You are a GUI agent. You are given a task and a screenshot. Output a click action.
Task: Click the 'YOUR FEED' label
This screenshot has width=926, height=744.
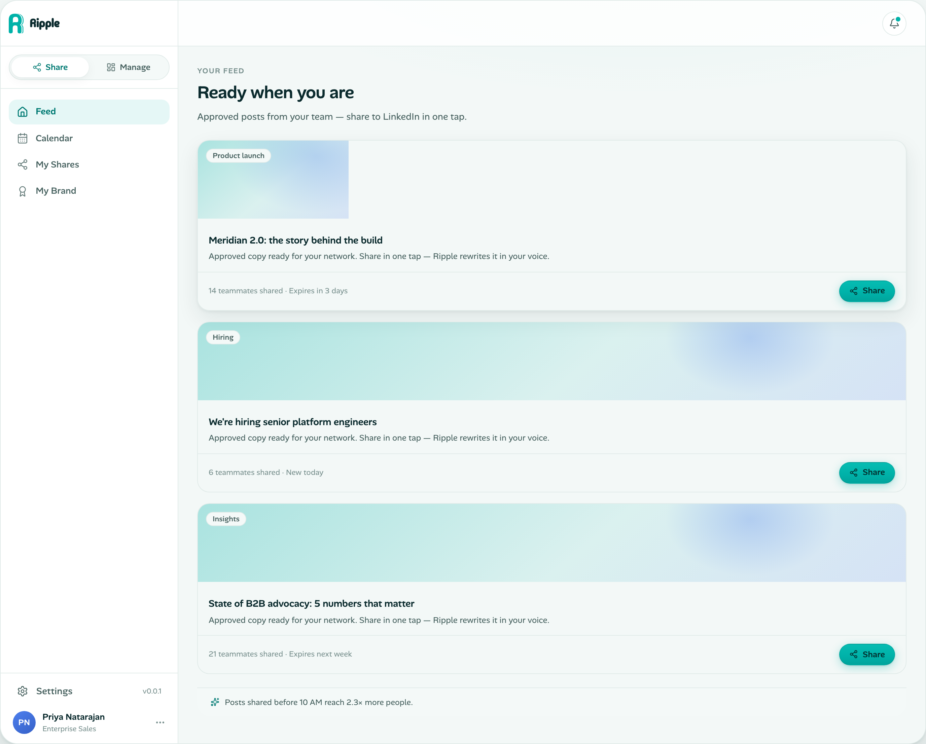(220, 71)
